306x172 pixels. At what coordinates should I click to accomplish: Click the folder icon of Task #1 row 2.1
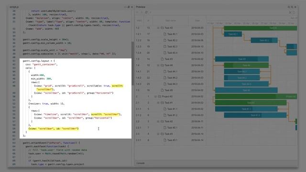pos(162,103)
